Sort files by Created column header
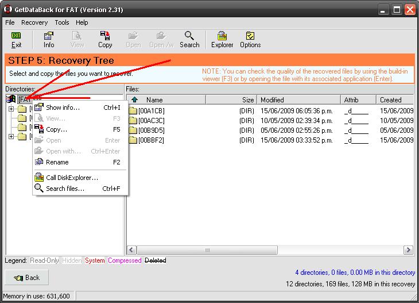This screenshot has width=419, height=303. 395,100
